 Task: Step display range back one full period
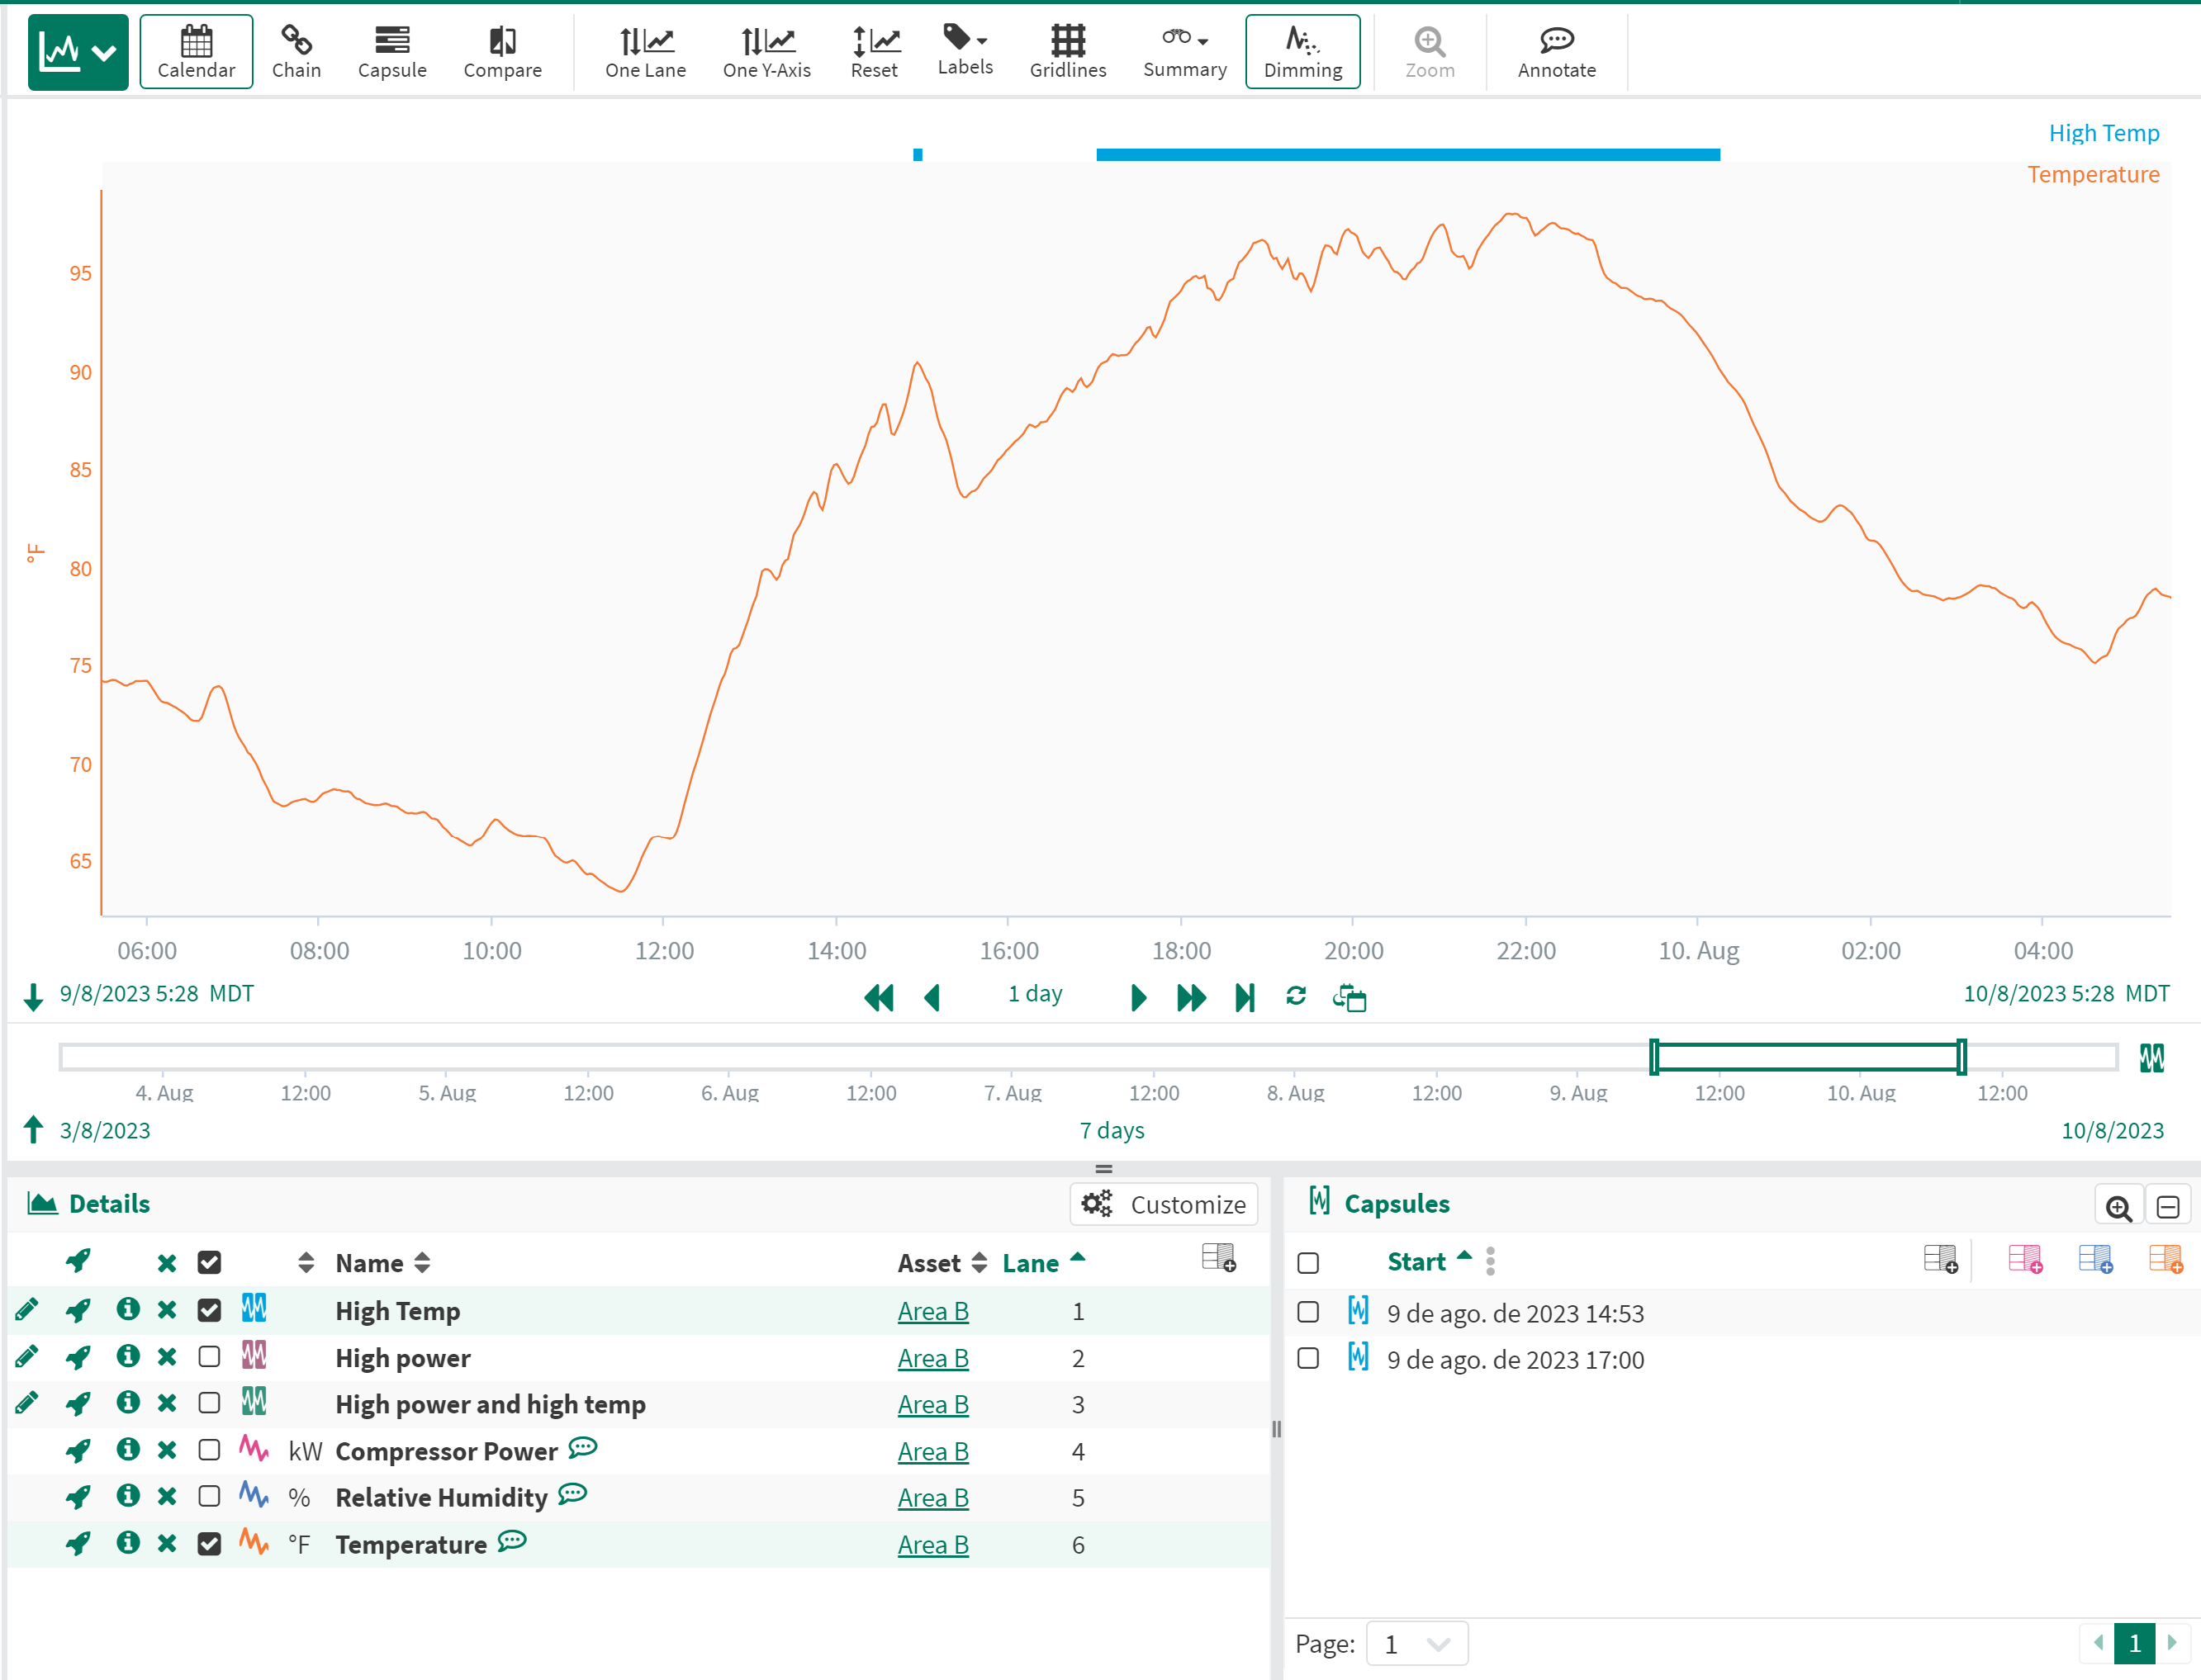click(x=879, y=997)
